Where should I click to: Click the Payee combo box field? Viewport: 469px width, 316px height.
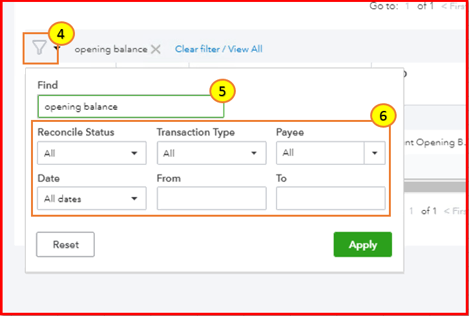(x=320, y=153)
